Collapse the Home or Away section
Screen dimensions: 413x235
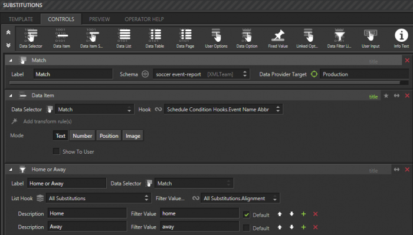coord(11,170)
